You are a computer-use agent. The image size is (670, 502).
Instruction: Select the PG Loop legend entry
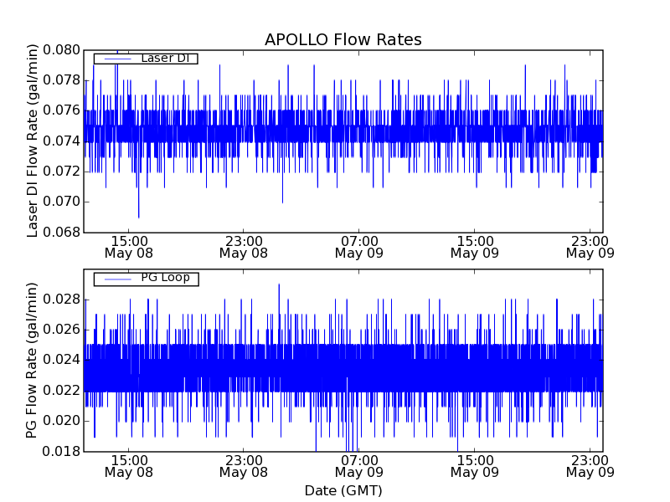click(165, 278)
